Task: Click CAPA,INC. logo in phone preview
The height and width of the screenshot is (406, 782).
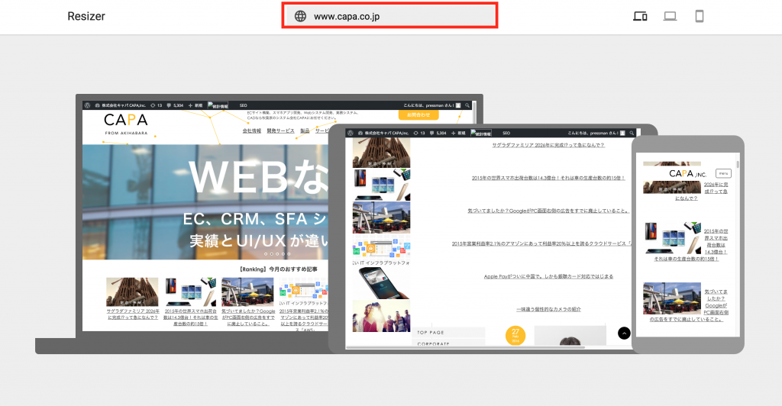Action: 687,173
